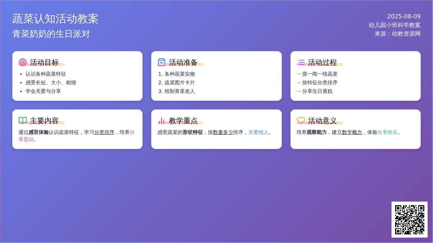Click the arrow icon before 分享生日蛋糕

[x=299, y=91]
